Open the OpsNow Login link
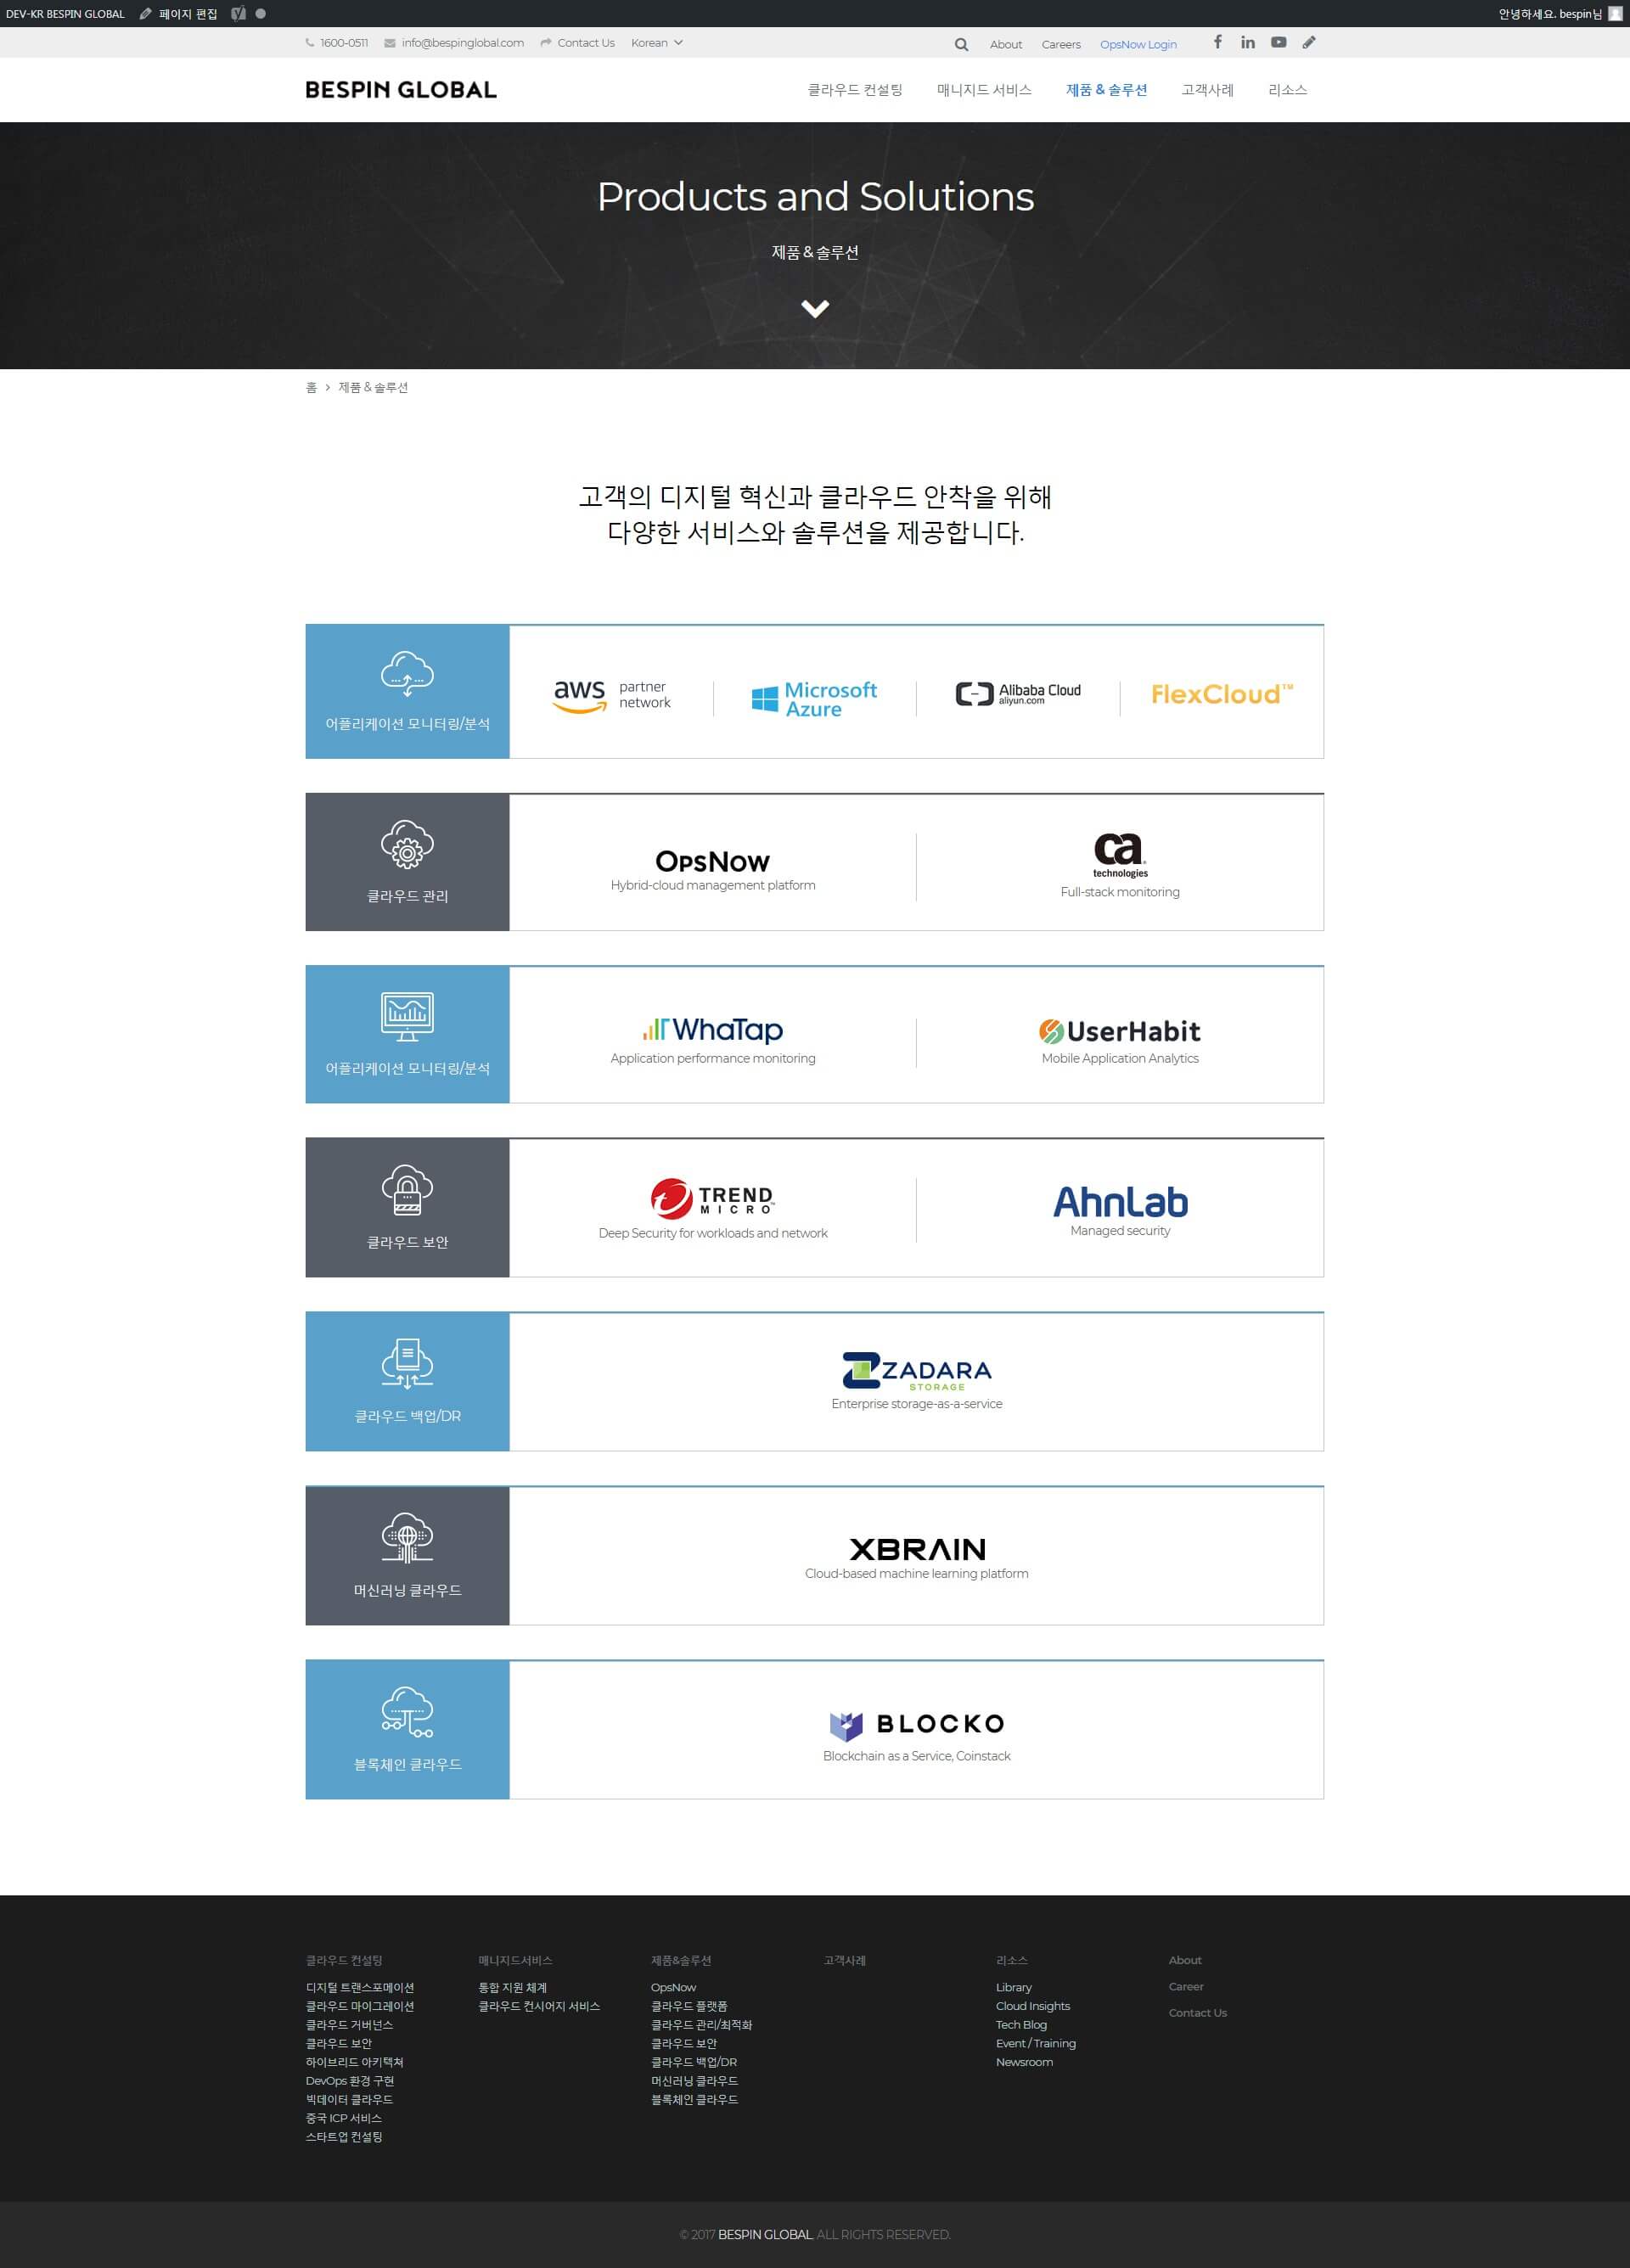The height and width of the screenshot is (2268, 1630). pyautogui.click(x=1138, y=44)
